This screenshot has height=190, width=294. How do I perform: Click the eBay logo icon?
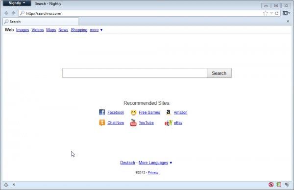[x=168, y=123]
